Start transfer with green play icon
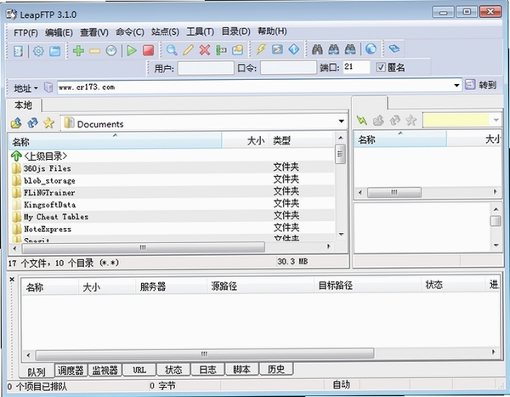 [132, 50]
